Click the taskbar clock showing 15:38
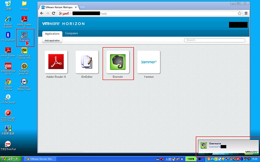260x162 pixels. click(255, 159)
